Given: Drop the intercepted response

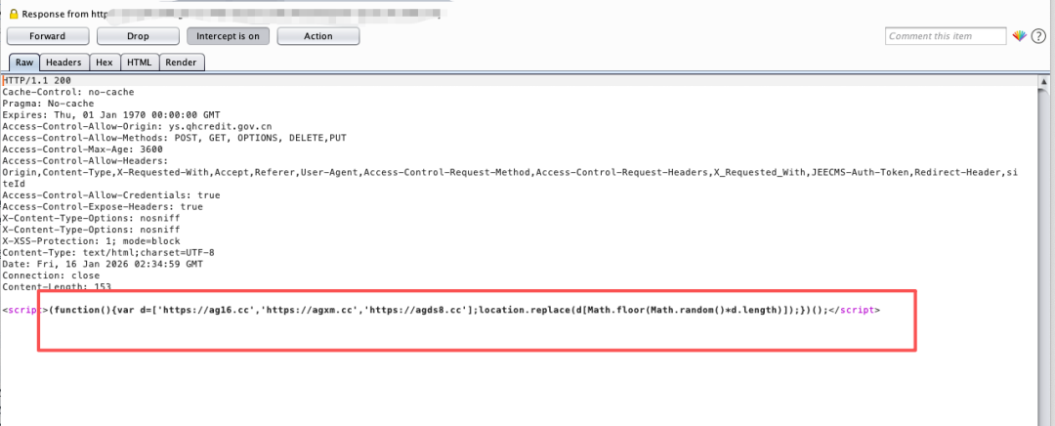Looking at the screenshot, I should click(138, 36).
